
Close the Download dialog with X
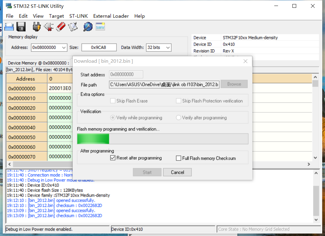(245, 61)
